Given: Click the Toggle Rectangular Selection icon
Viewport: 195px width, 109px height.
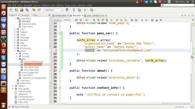Looking at the screenshot, I should click(111, 20).
